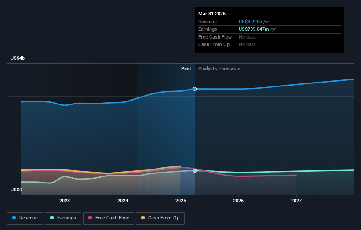Click the 2027 x-axis label
Image resolution: width=361 pixels, height=230 pixels.
tap(296, 201)
